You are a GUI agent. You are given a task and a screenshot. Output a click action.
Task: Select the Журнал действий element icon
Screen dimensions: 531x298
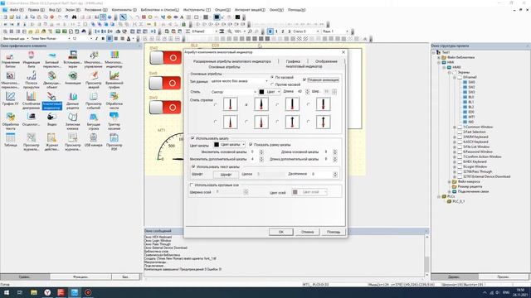(x=51, y=142)
